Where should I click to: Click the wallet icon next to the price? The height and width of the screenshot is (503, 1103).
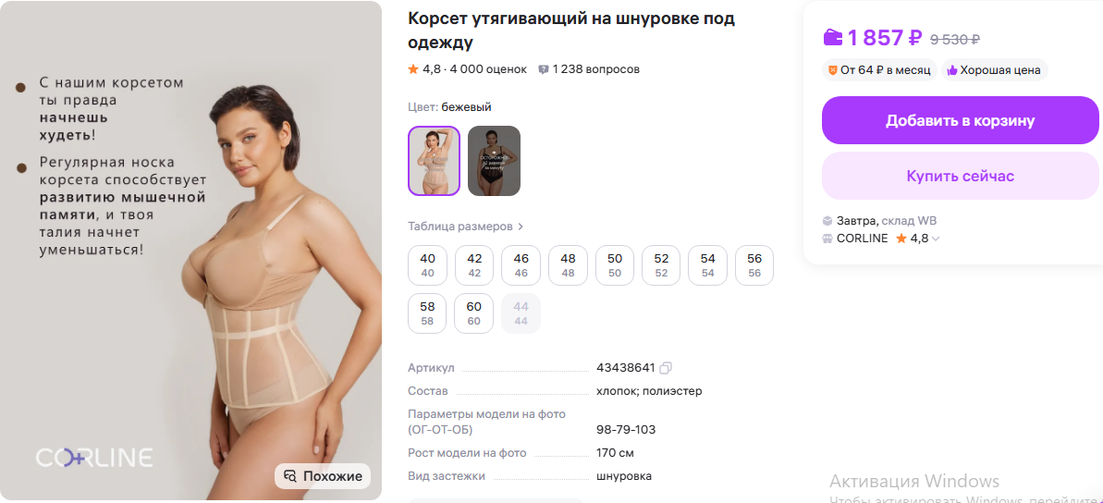click(x=833, y=37)
